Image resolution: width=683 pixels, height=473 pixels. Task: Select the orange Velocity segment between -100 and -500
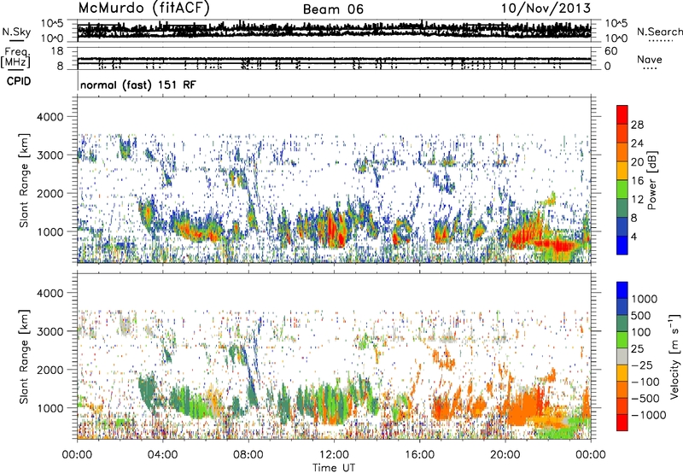click(x=622, y=389)
